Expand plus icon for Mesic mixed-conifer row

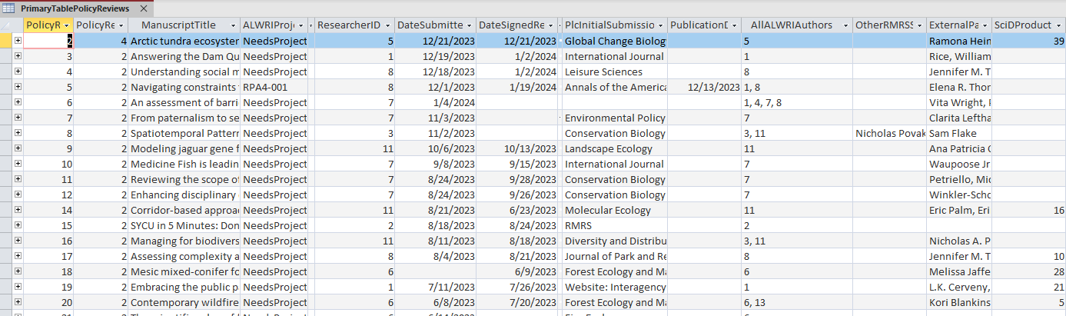pos(18,271)
